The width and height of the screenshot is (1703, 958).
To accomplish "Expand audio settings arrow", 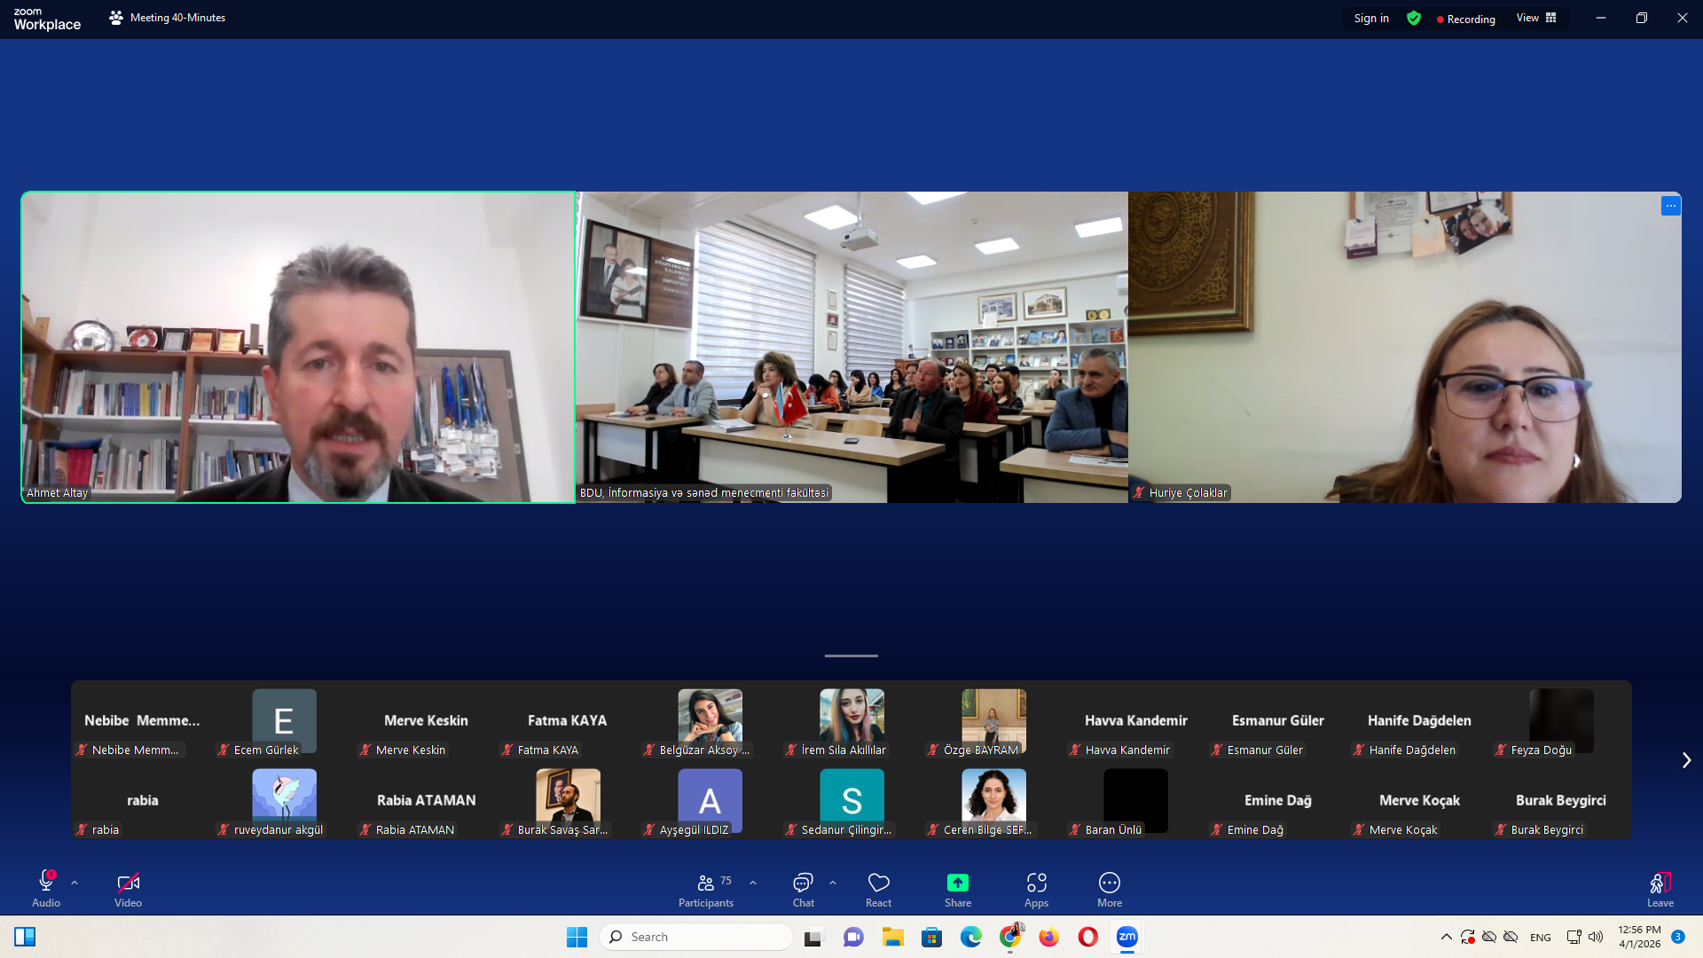I will coord(75,883).
